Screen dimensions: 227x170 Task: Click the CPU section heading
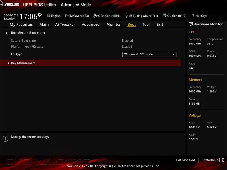[x=192, y=32]
